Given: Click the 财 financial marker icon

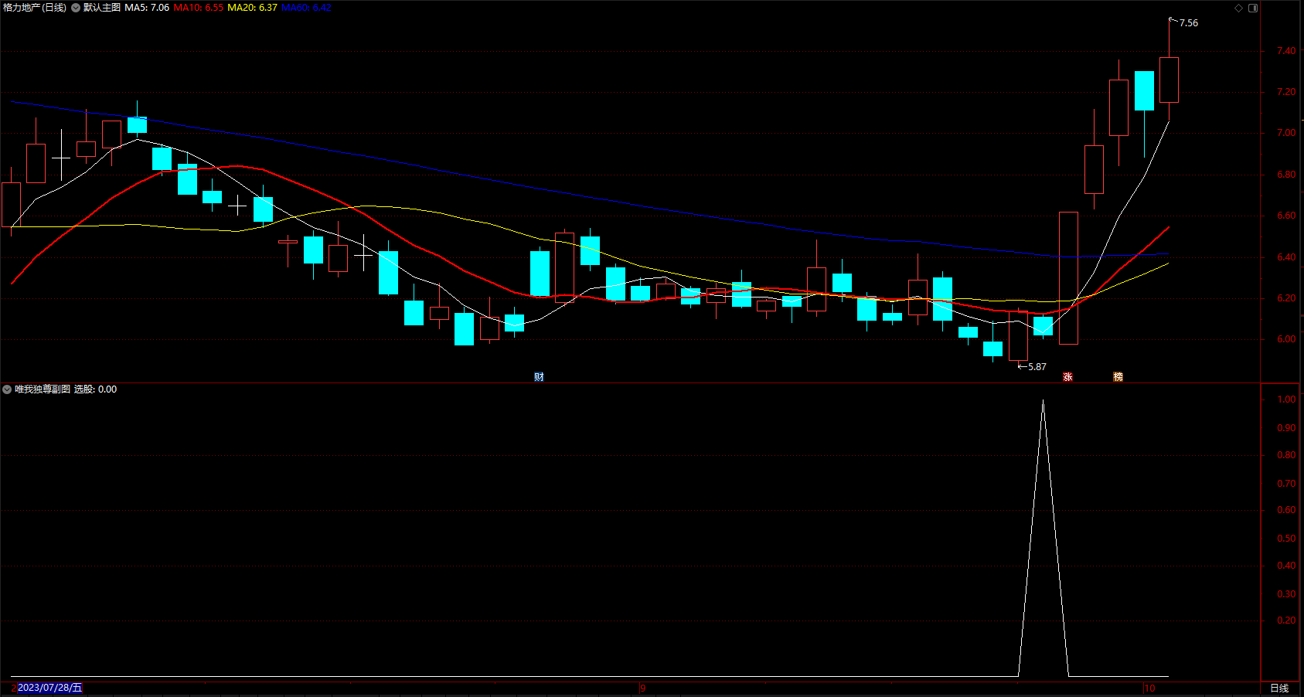Looking at the screenshot, I should [x=539, y=377].
